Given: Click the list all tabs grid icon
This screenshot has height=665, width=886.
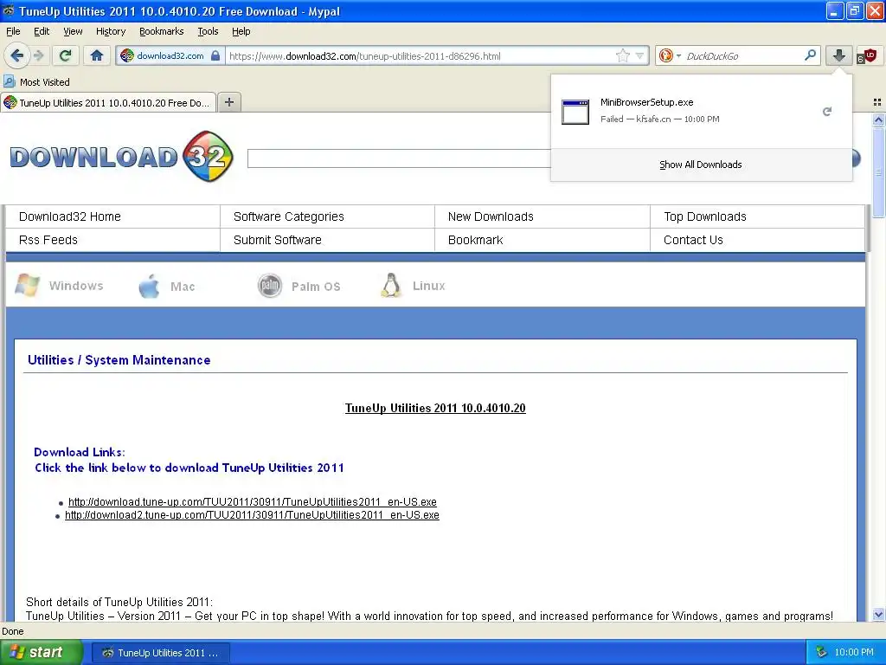Looking at the screenshot, I should [x=877, y=102].
